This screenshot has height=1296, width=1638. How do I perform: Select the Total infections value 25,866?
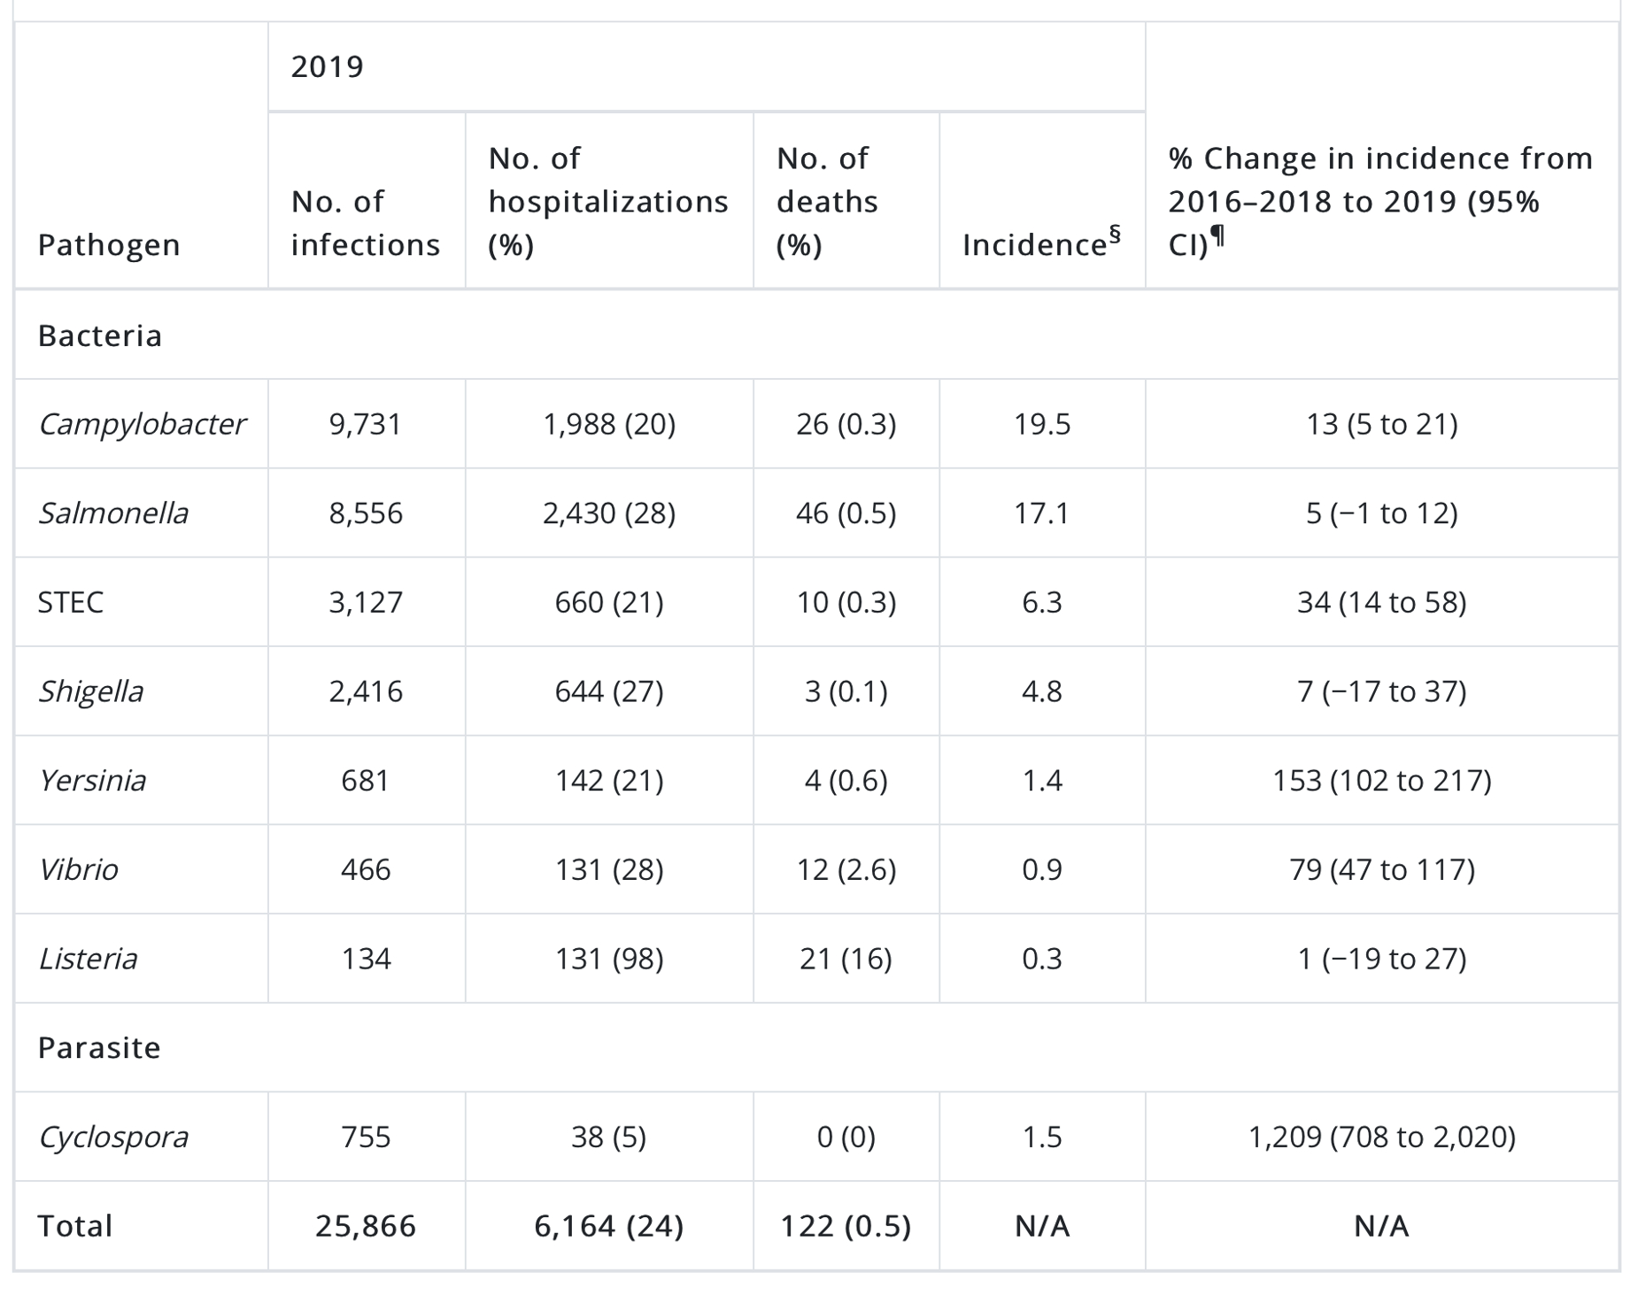point(366,1226)
